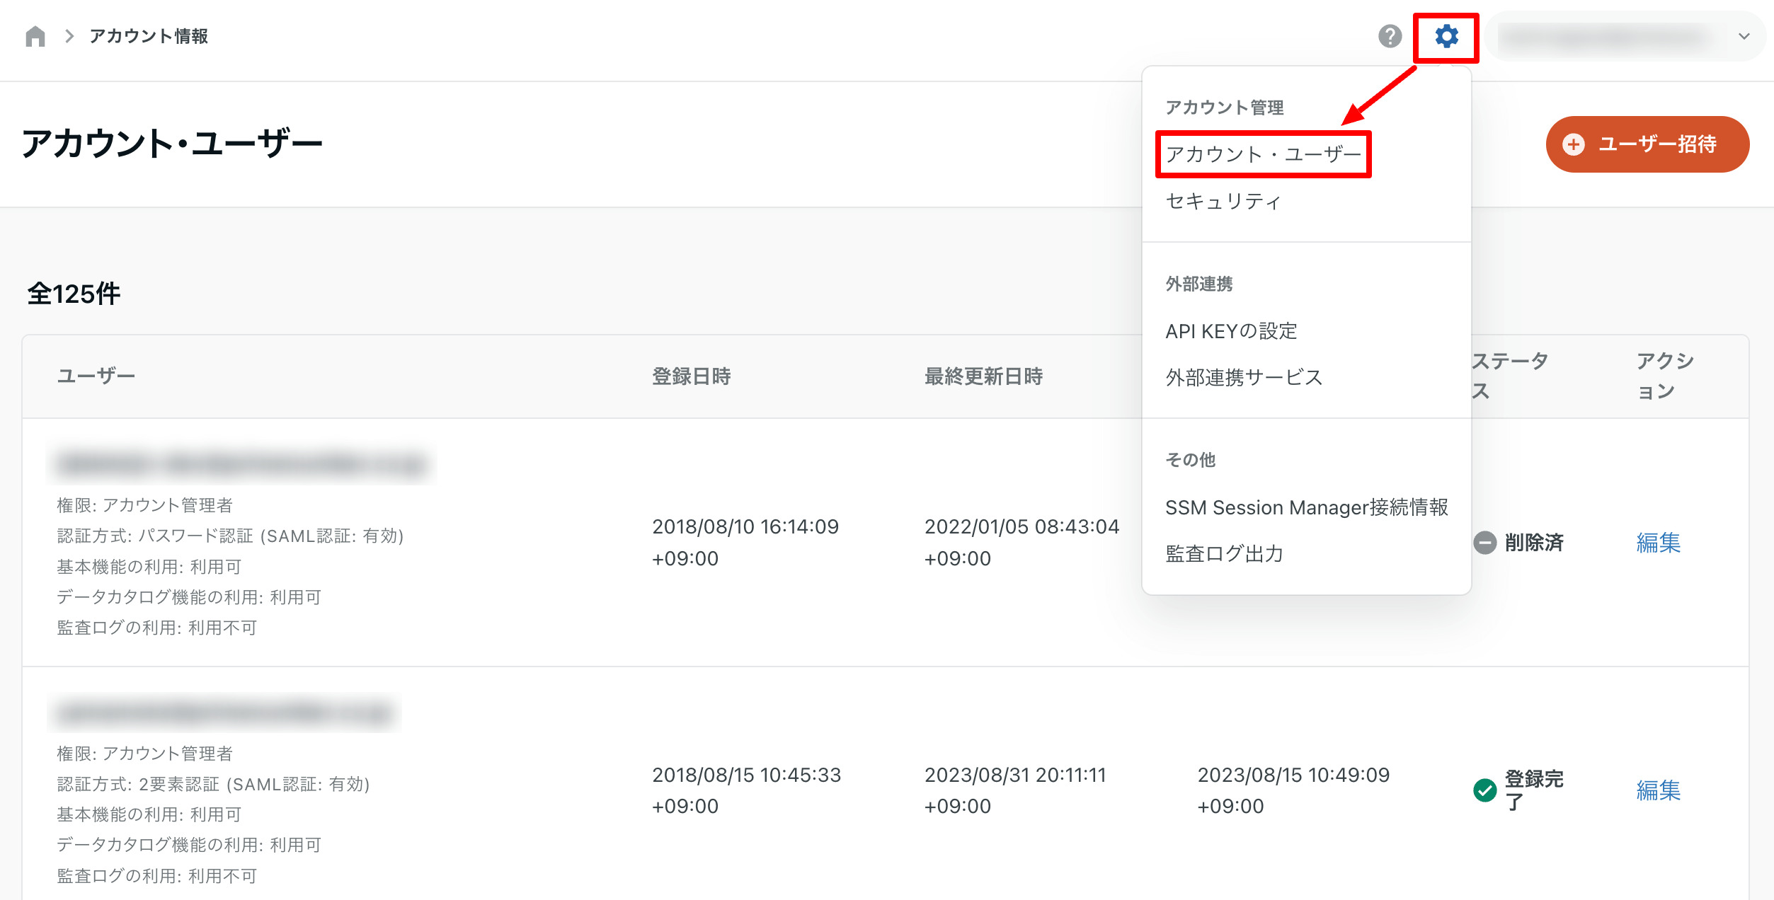Click the 最終更新日時 column header
This screenshot has width=1774, height=900.
(983, 376)
